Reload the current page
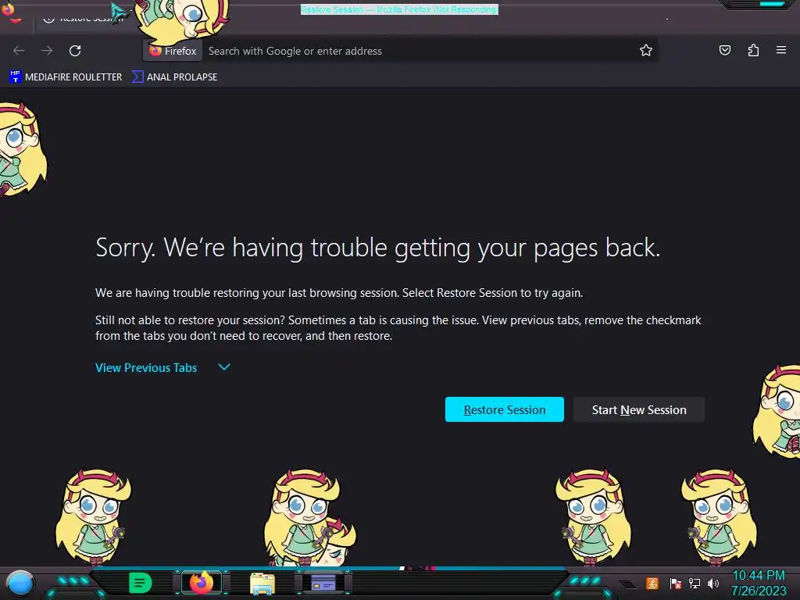 click(75, 51)
